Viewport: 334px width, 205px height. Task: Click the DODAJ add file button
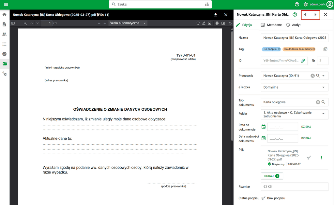pos(272,176)
